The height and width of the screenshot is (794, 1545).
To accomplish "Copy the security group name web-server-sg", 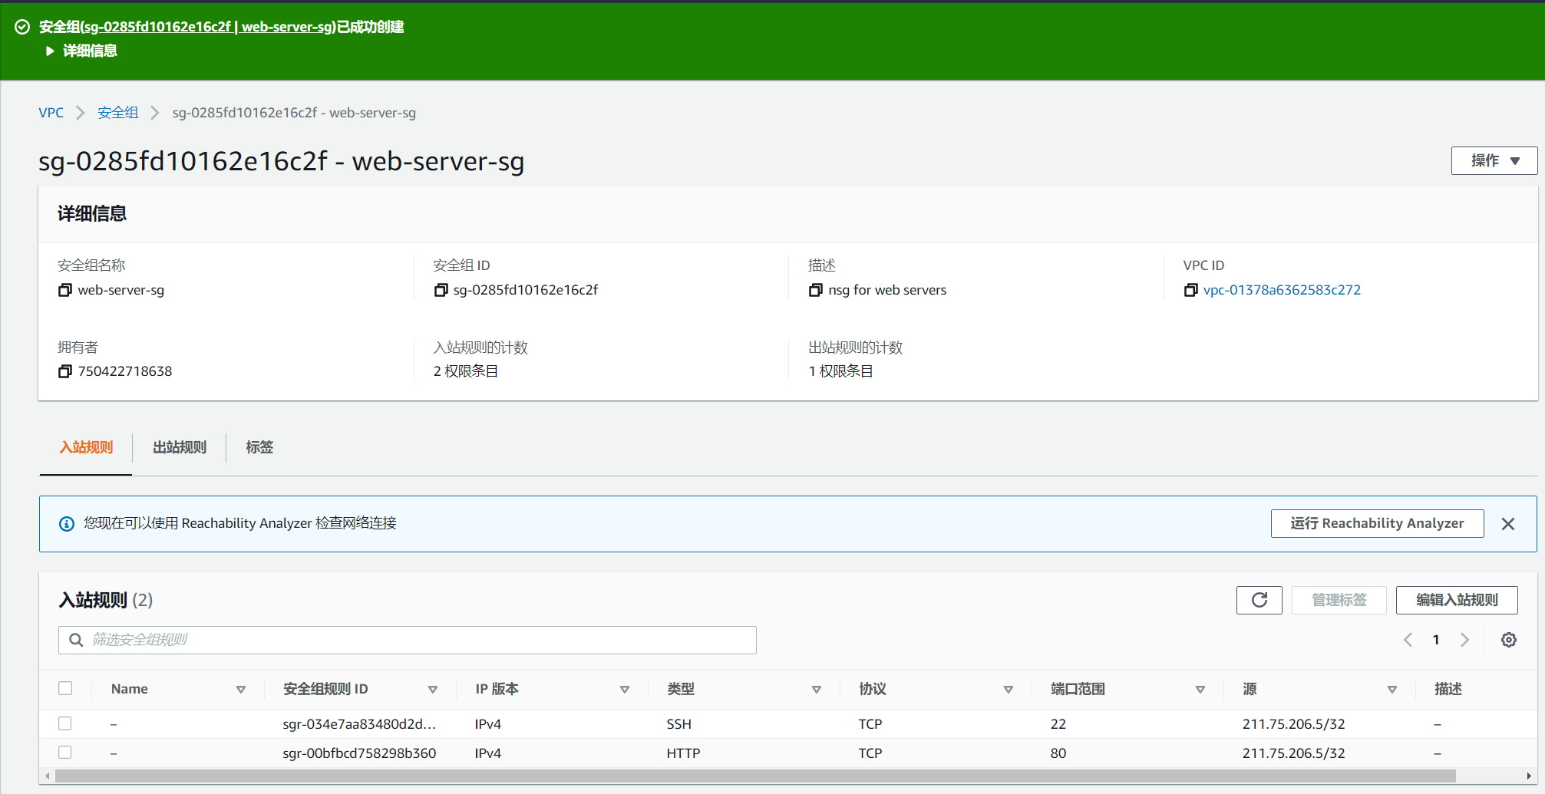I will (x=65, y=290).
